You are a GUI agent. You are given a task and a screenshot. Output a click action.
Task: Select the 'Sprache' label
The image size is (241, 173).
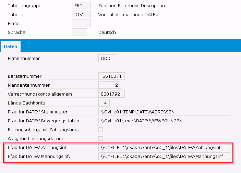(x=16, y=33)
